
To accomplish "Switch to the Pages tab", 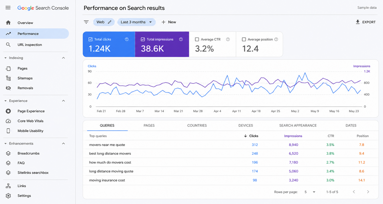I will [x=149, y=125].
